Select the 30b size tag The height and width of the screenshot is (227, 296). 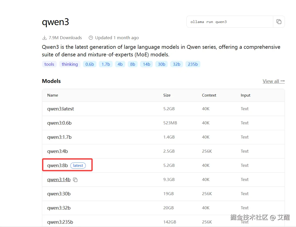click(x=162, y=64)
